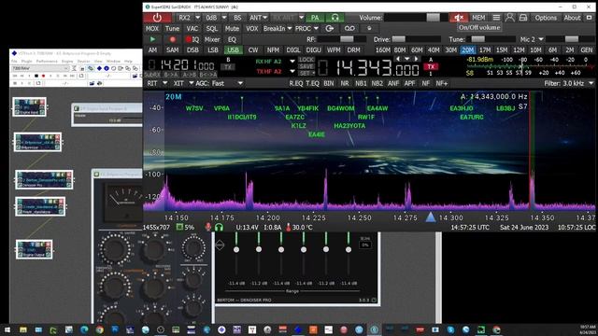Click the left arrow above main frequency
Screen dimensions: 598x336
point(398,59)
